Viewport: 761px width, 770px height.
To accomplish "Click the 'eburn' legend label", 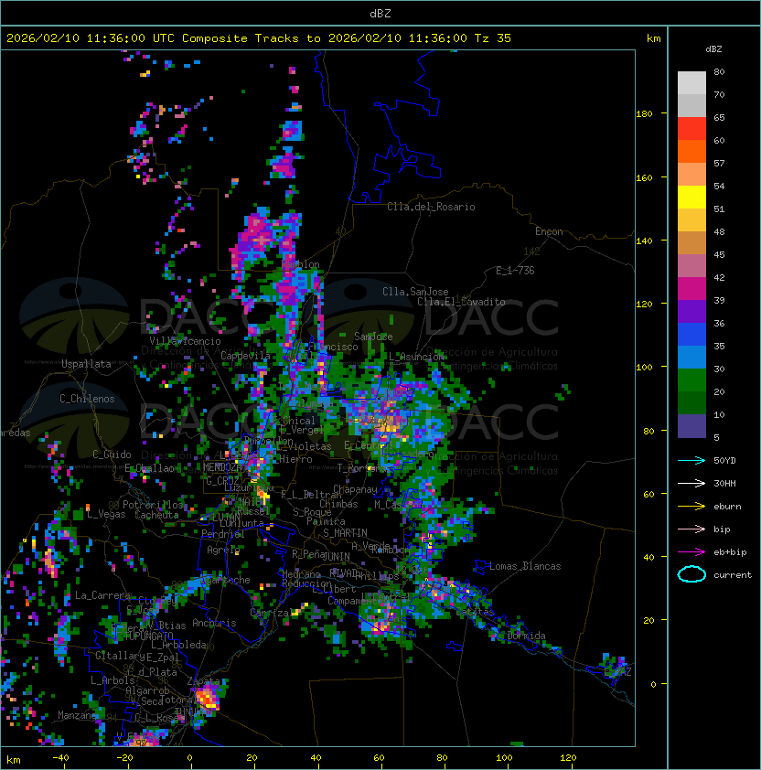I will pos(727,507).
